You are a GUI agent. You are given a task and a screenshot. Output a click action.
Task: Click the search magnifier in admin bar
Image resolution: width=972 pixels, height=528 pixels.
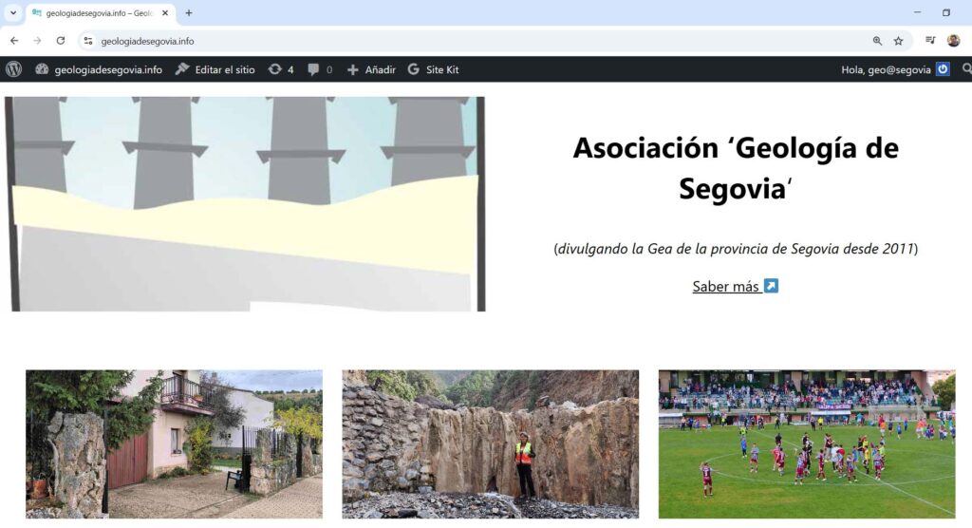tap(966, 69)
